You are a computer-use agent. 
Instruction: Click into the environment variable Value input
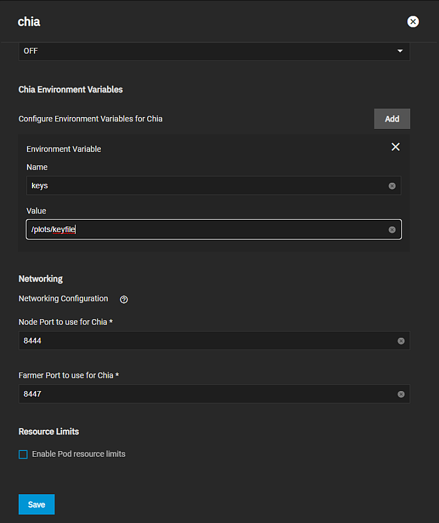pos(207,230)
